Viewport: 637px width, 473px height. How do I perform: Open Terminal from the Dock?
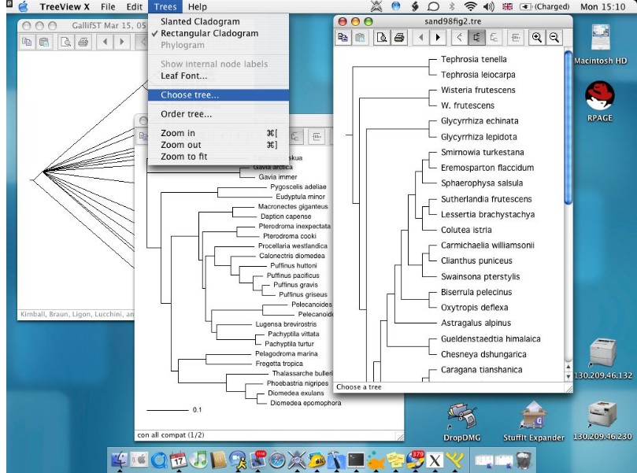tap(356, 460)
